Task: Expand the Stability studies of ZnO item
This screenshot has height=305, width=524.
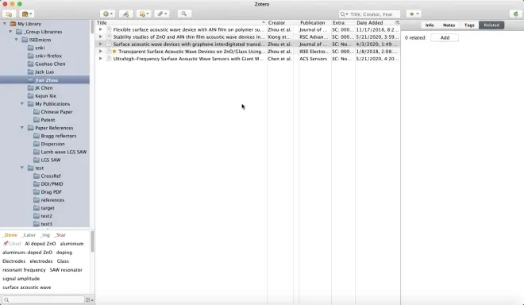Action: (x=100, y=37)
